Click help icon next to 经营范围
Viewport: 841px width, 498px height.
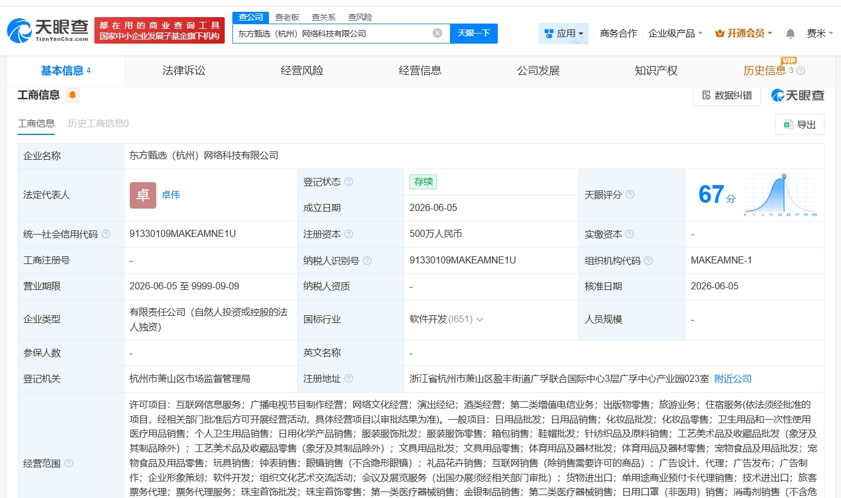point(68,463)
